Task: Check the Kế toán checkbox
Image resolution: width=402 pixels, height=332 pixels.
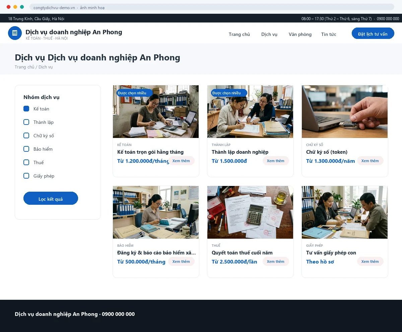Action: tap(26, 109)
